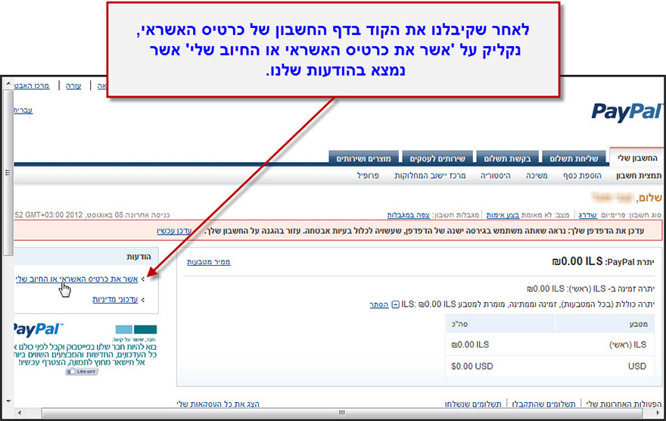The image size is (666, 421).
Task: Click אשר את כרטיס האשראי או החיוב שלי link
Action: [77, 279]
